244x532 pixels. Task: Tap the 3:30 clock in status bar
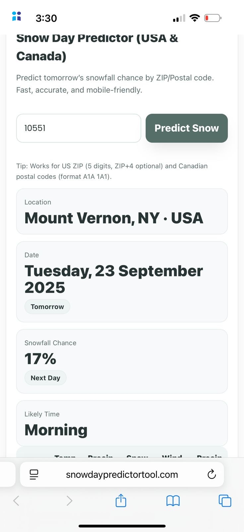coord(46,18)
